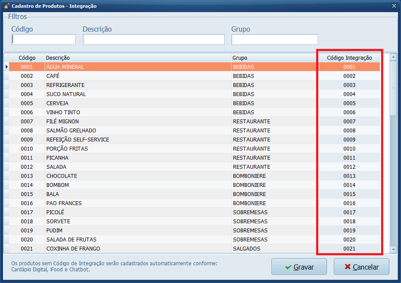Click the Grupo column header

tap(240, 58)
